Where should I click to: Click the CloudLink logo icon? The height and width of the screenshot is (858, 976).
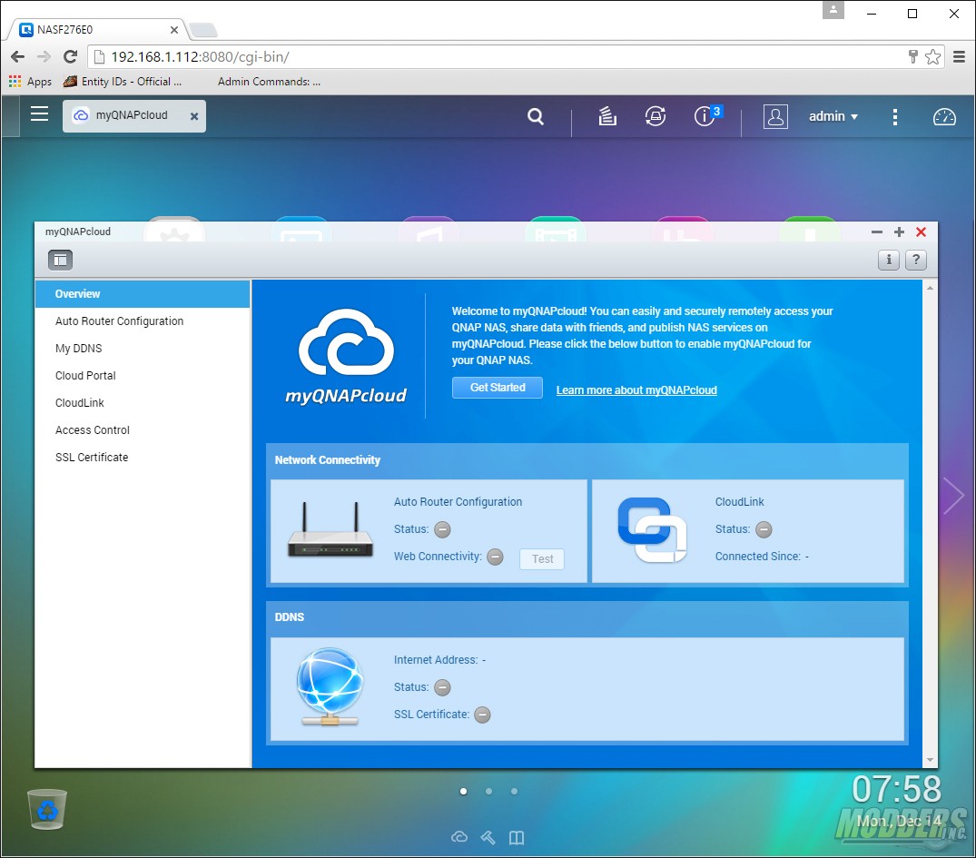[x=652, y=530]
